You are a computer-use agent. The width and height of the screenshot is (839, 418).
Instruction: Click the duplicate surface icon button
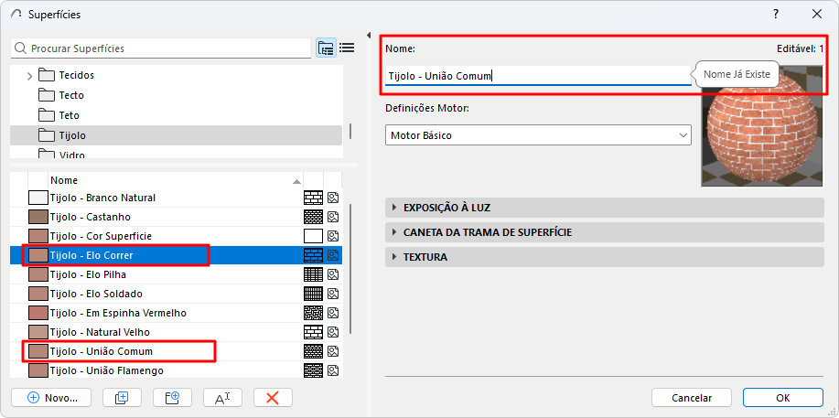point(115,398)
